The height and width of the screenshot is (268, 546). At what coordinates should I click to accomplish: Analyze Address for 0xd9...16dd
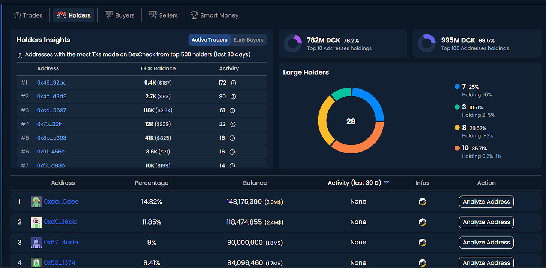[x=486, y=222]
